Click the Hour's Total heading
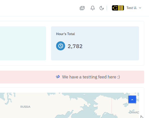Viewport: 149px width, 118px height. tap(65, 34)
